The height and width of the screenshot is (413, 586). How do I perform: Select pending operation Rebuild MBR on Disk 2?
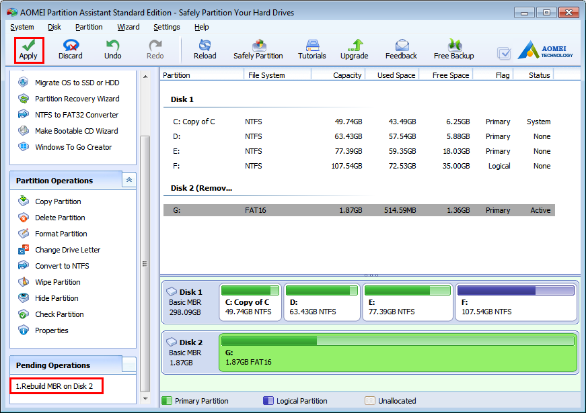[x=57, y=386]
